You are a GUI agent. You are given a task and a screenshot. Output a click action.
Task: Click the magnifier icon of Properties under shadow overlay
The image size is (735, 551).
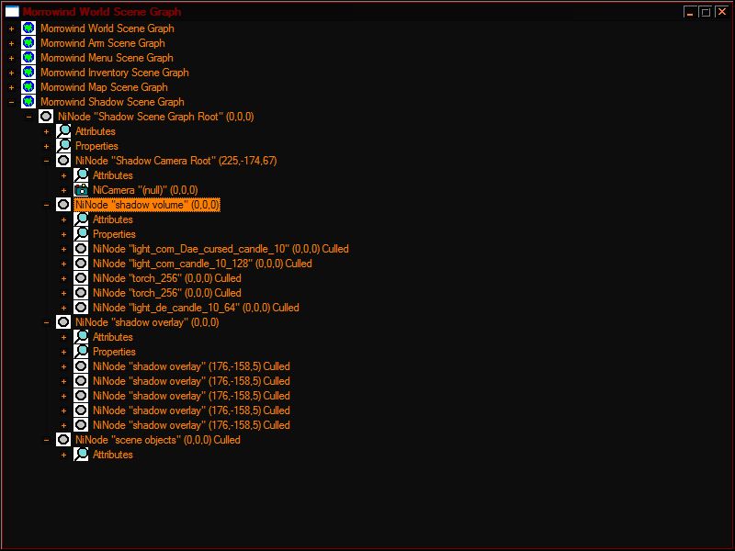[81, 352]
